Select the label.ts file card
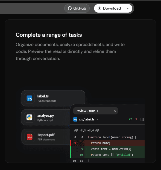Viewport: 161px width, 170px height. (53, 98)
